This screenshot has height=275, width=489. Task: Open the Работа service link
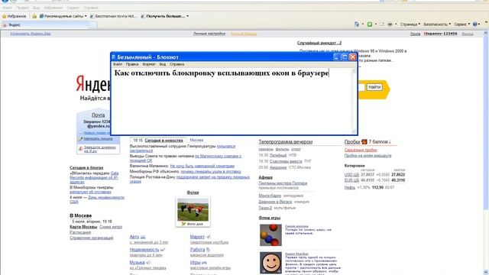click(197, 250)
